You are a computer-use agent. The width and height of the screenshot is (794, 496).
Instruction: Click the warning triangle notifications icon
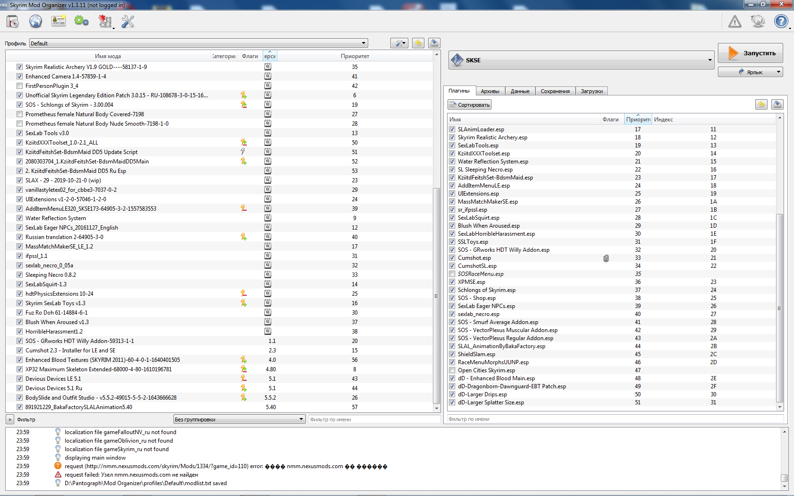pyautogui.click(x=735, y=21)
